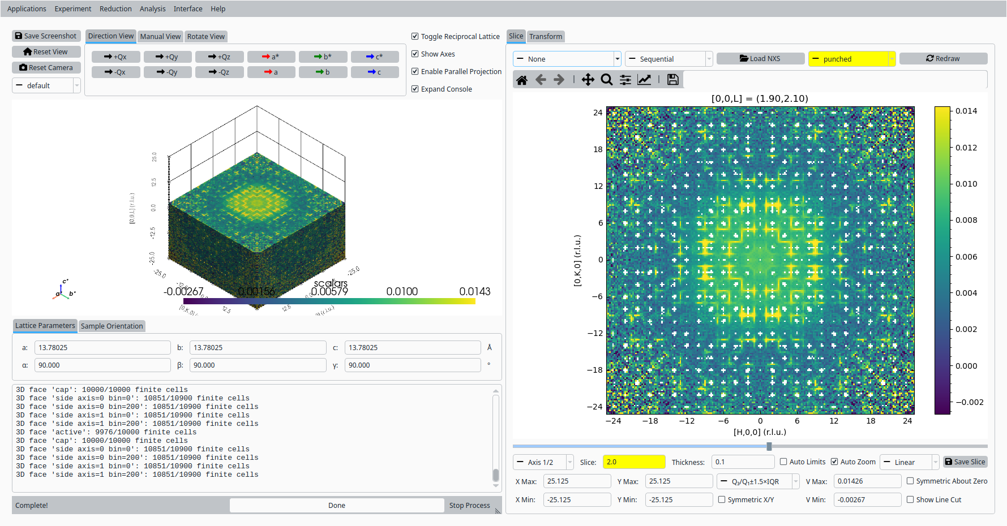Click the Load NXS button

pos(760,58)
